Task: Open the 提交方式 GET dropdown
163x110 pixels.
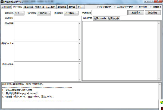Action: [19, 13]
